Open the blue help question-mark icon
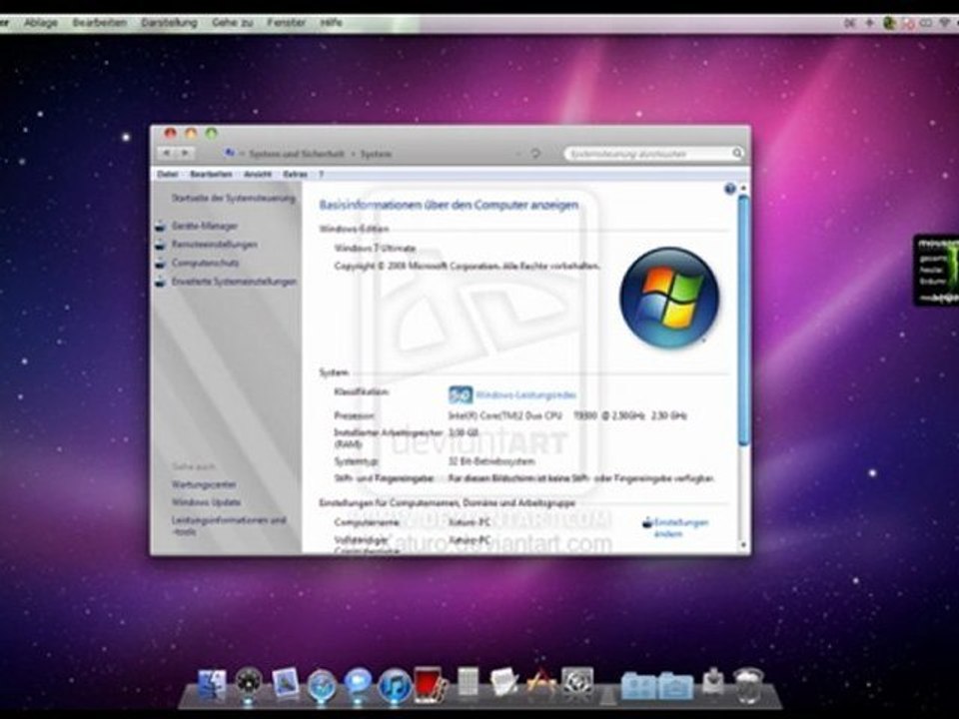This screenshot has width=959, height=719. pyautogui.click(x=729, y=189)
